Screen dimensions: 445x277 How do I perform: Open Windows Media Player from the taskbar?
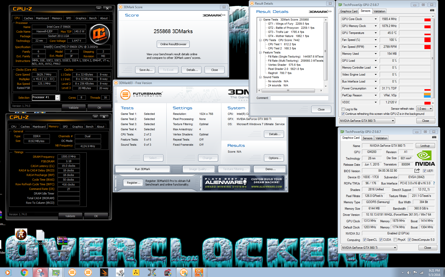point(8,272)
